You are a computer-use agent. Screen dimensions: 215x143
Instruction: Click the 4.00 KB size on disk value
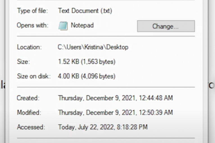click(87, 76)
